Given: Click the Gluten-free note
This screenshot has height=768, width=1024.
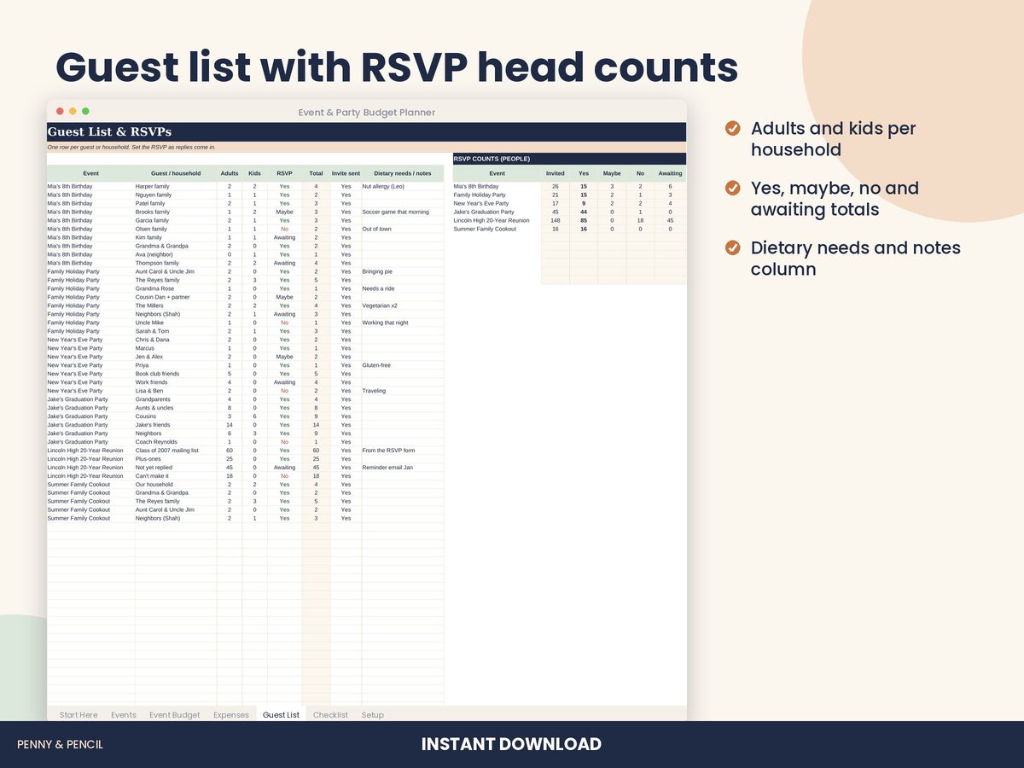Looking at the screenshot, I should pos(402,365).
